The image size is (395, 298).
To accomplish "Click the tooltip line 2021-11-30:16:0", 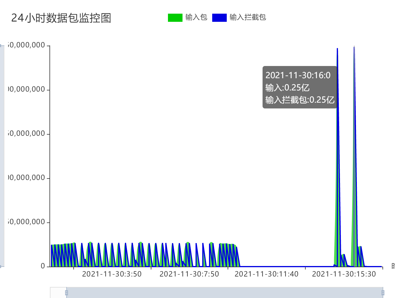I will point(298,75).
